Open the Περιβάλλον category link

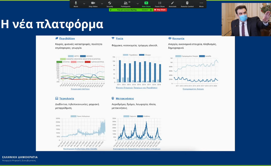click(x=67, y=39)
